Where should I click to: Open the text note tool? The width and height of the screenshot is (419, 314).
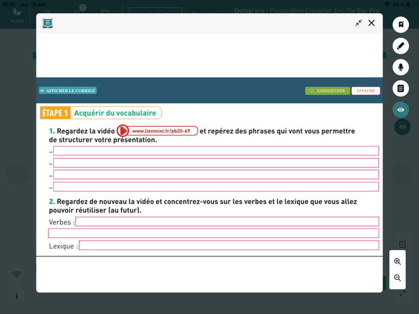400,89
